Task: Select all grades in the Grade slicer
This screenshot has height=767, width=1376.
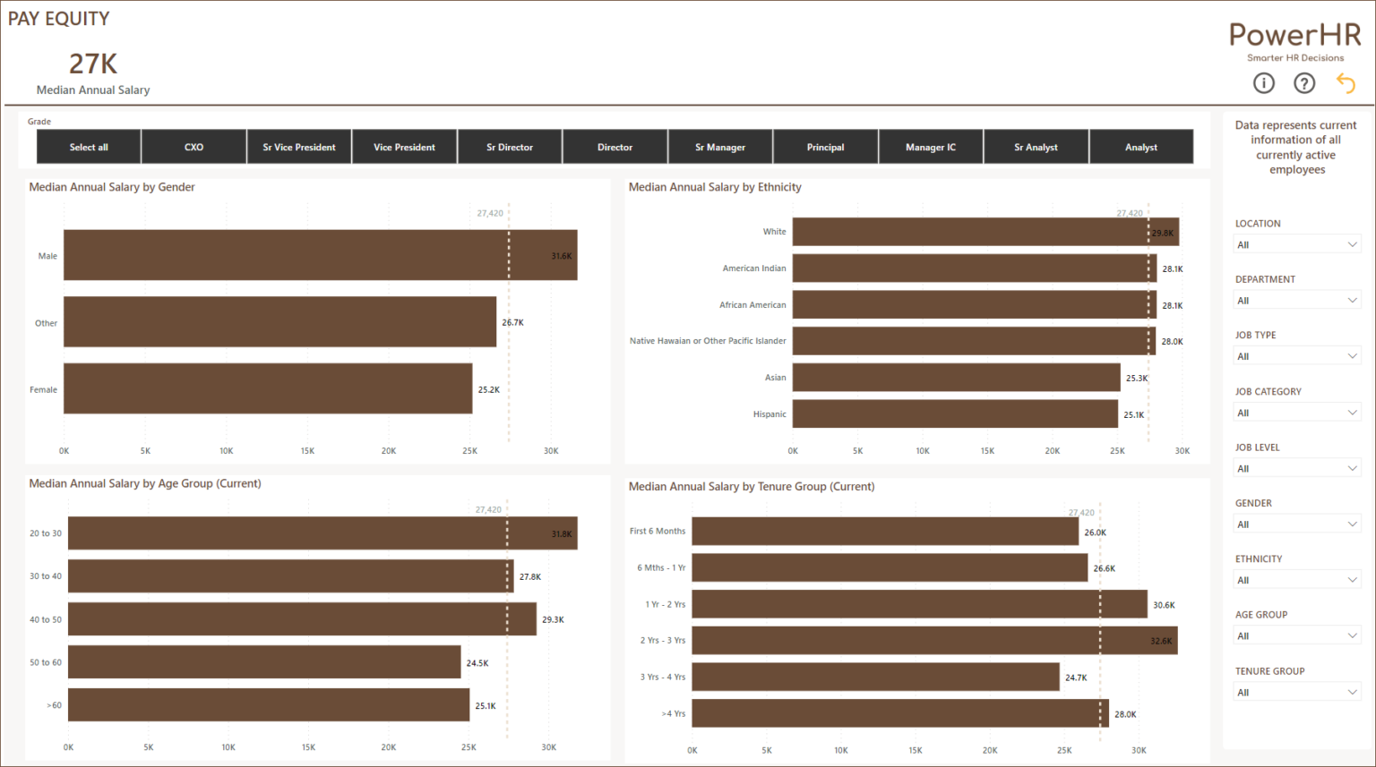Action: 87,146
